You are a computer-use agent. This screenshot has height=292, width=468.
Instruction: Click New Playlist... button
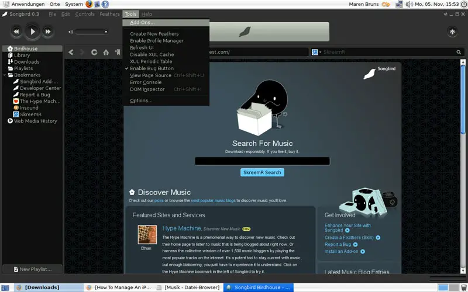pyautogui.click(x=33, y=269)
